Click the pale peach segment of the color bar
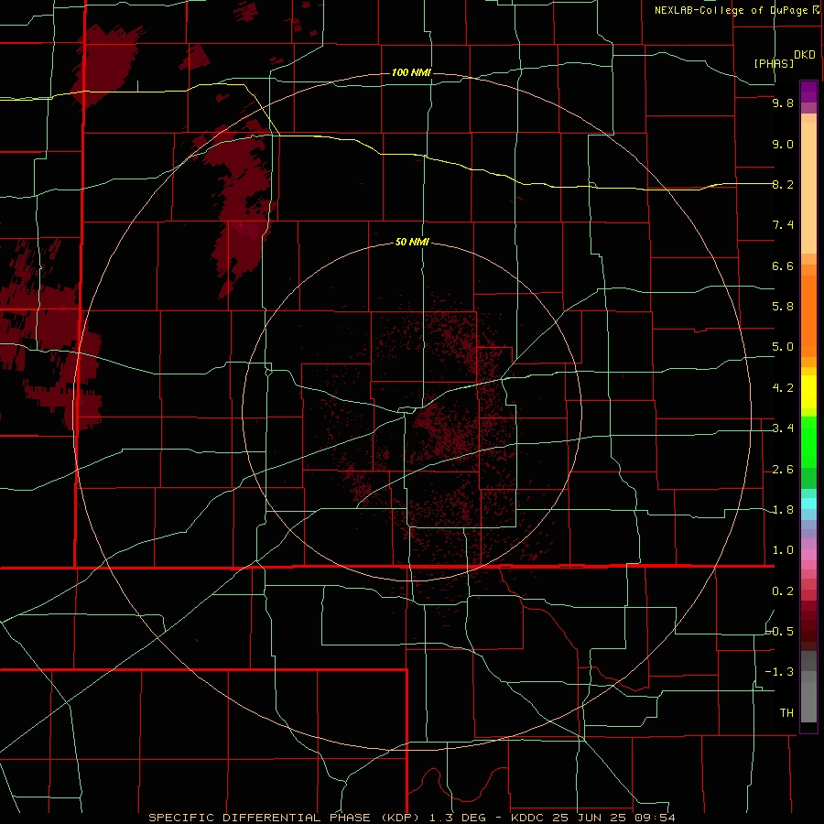 (808, 188)
